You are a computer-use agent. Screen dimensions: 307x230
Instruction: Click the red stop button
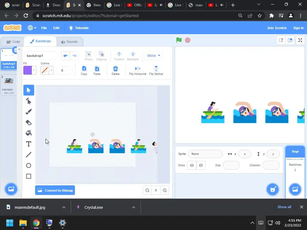tap(188, 40)
